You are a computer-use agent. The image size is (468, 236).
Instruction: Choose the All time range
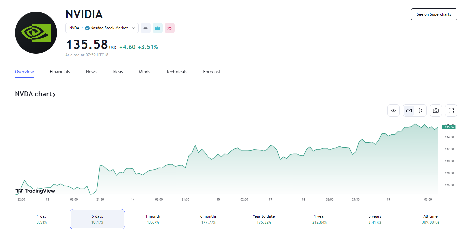tap(430, 219)
